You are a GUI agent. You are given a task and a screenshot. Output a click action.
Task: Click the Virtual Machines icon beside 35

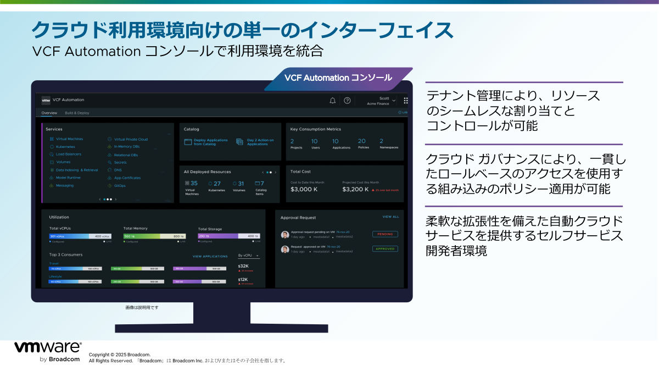click(187, 183)
